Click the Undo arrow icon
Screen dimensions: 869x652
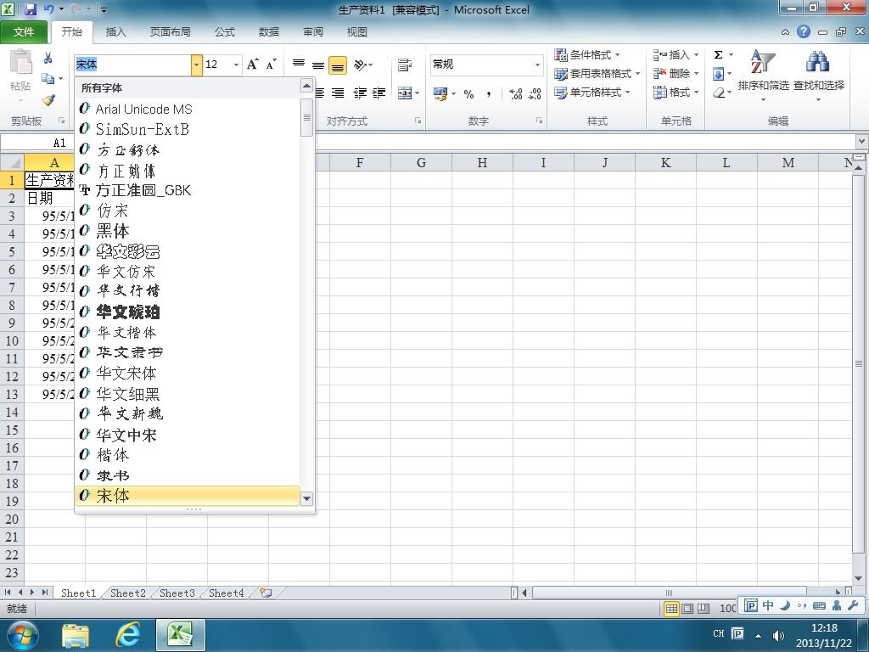[48, 9]
